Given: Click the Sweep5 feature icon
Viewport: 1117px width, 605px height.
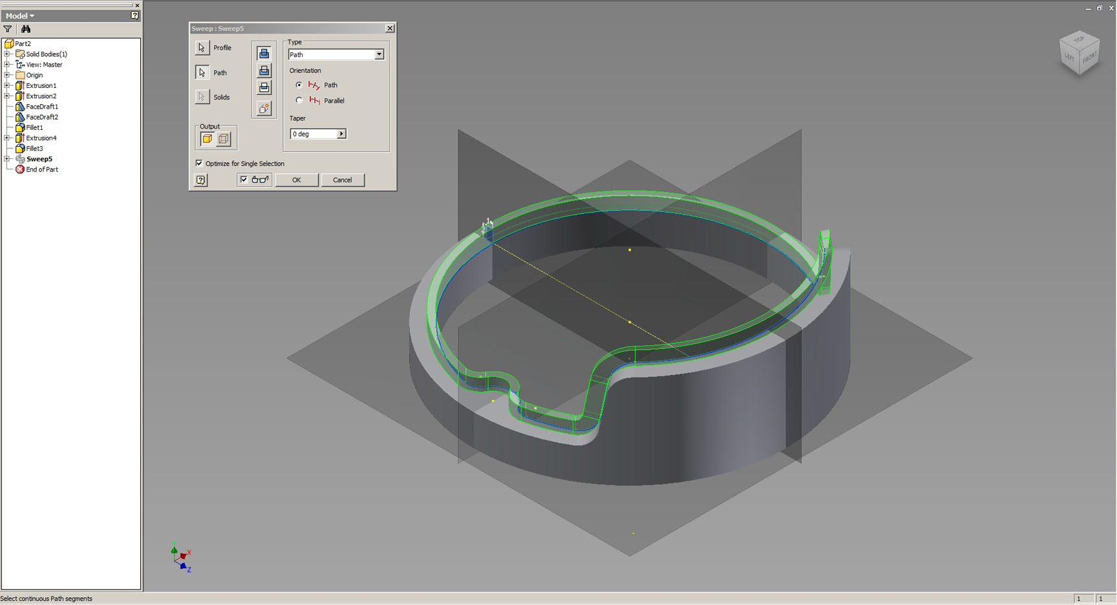Looking at the screenshot, I should tap(20, 159).
